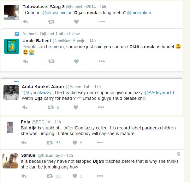Like Anita Kunket Aaron's tweet
Viewport: 190px width, 182px height.
point(76,107)
